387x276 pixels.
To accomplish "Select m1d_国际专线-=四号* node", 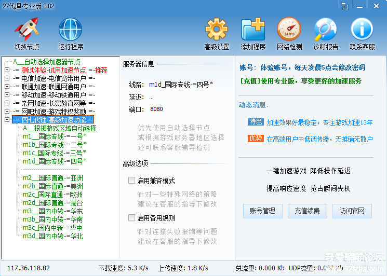I will (x=55, y=161).
